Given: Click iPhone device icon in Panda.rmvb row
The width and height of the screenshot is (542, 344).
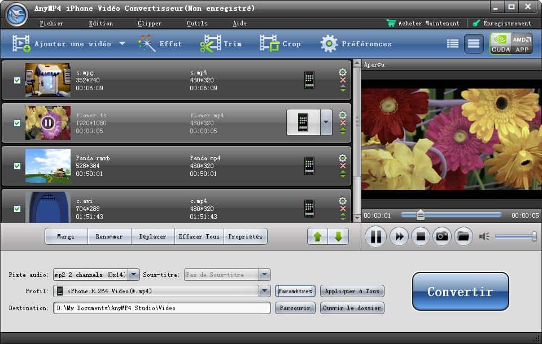Looking at the screenshot, I should [309, 166].
